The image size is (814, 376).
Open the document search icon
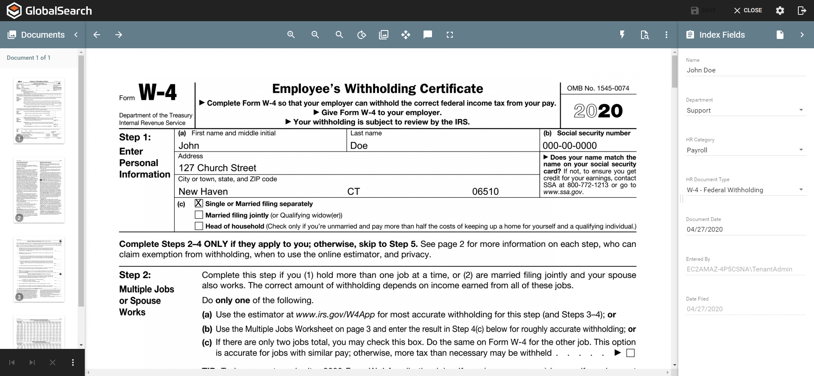[x=644, y=35]
